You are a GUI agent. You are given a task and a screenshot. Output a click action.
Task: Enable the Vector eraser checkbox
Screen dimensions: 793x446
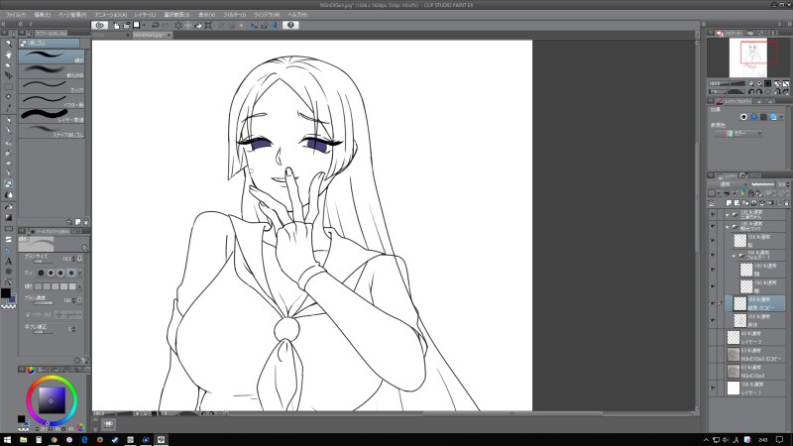[x=28, y=314]
